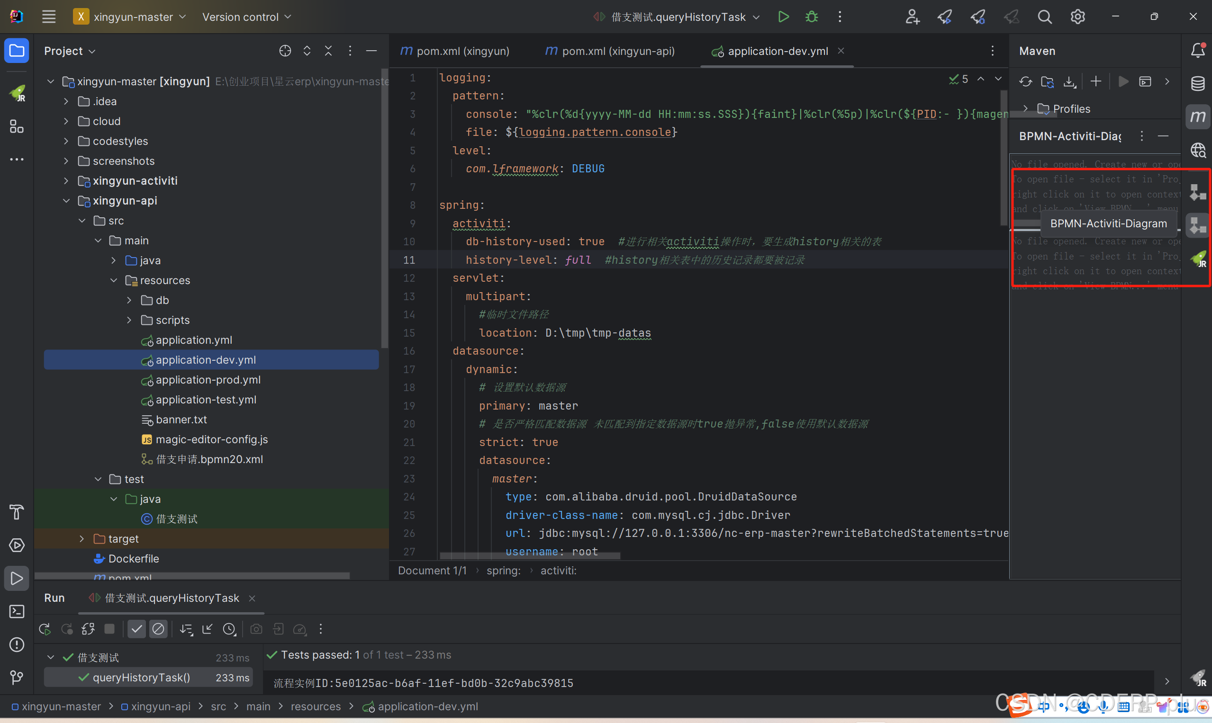The height and width of the screenshot is (723, 1212).
Task: Click Select Opened File crosshair icon
Action: pos(285,51)
